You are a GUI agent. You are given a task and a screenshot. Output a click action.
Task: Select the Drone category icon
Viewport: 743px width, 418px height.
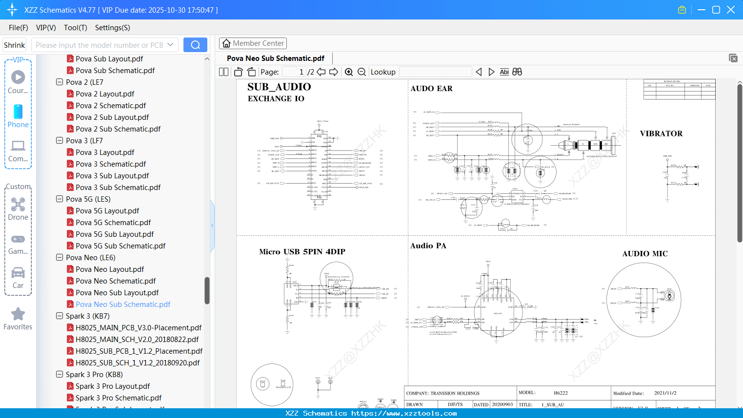pyautogui.click(x=18, y=205)
